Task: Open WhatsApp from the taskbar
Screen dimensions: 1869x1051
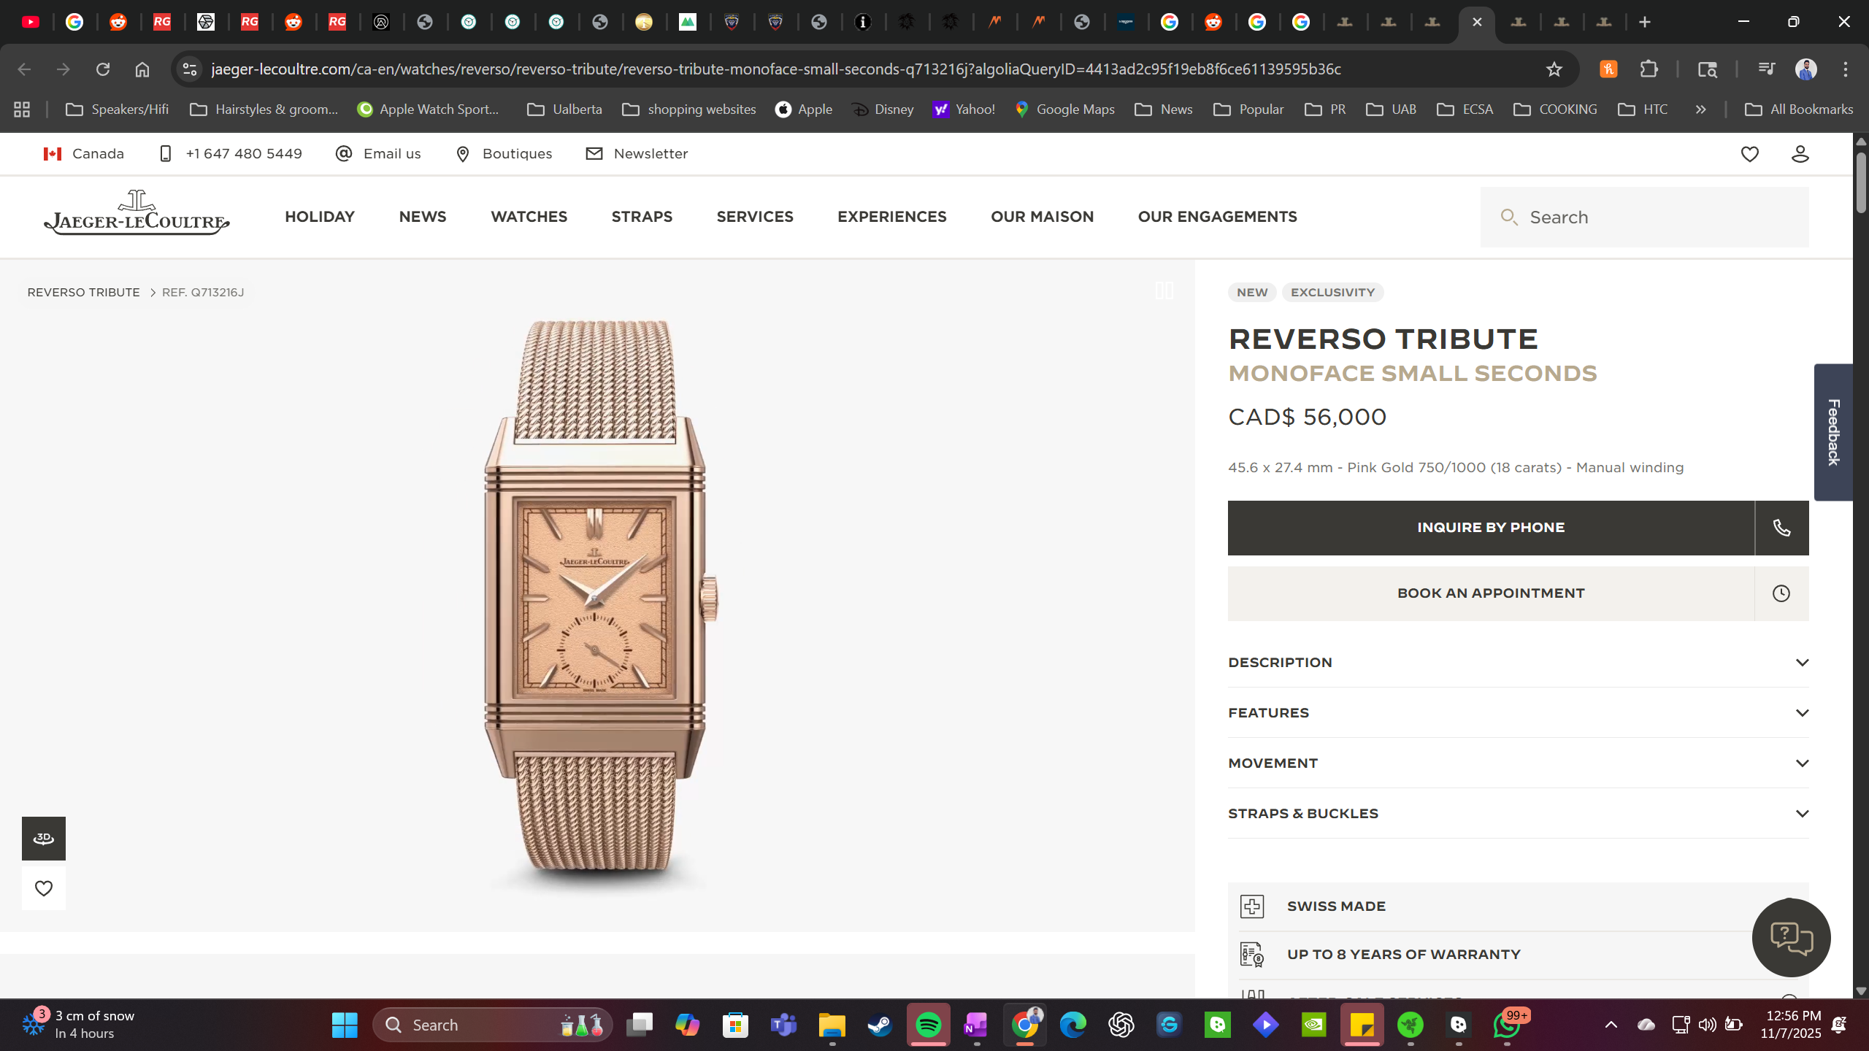Action: [x=1507, y=1025]
